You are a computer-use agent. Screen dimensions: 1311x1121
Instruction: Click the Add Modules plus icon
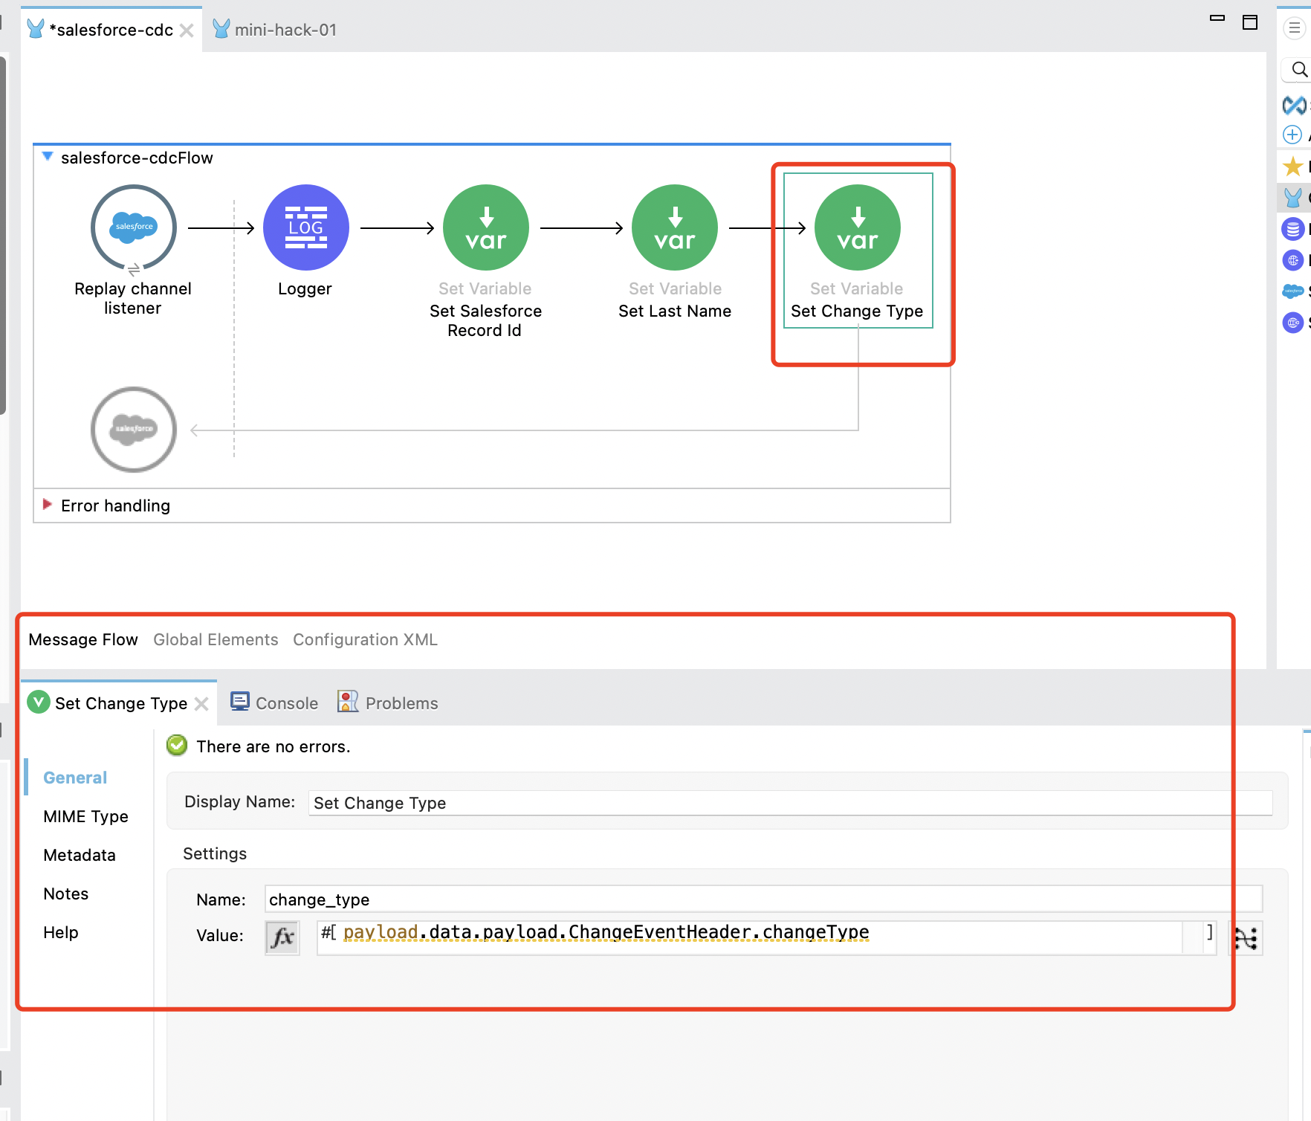click(x=1292, y=135)
